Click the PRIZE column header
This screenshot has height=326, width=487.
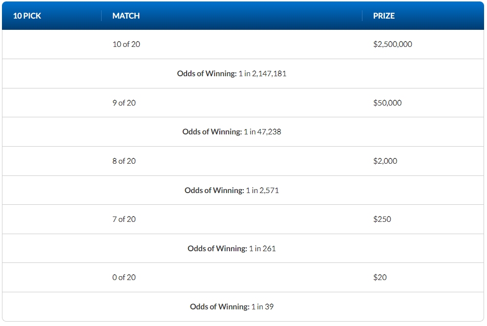(x=384, y=16)
